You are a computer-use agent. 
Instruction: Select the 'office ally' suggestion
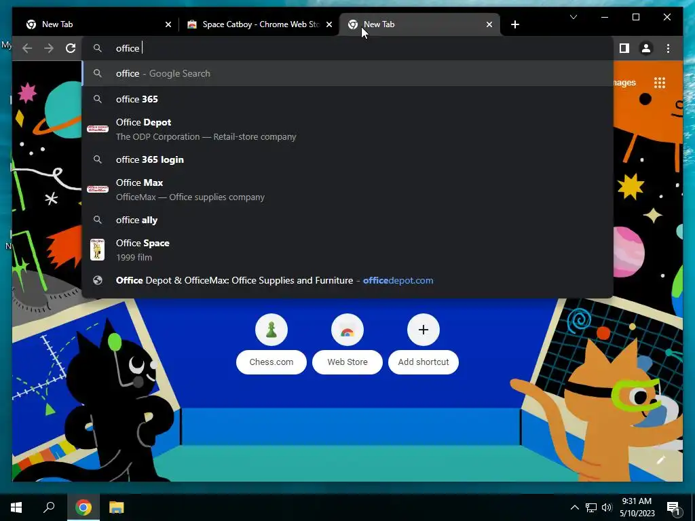[347, 220]
